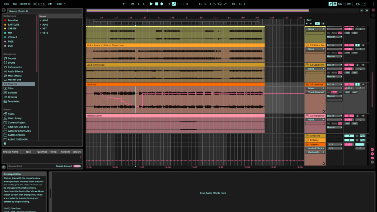Toggle the Metronome icon
The height and width of the screenshot is (212, 377).
[x=49, y=4]
